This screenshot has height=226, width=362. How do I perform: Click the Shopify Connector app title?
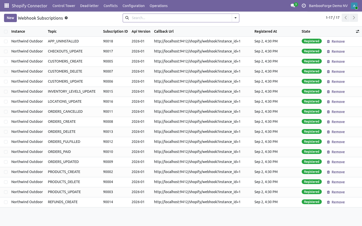(29, 6)
